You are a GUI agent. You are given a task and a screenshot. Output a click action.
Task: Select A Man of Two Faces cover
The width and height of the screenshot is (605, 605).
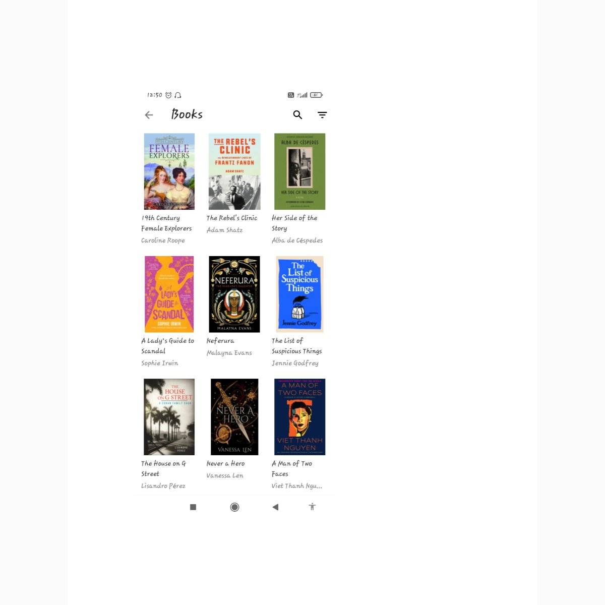coord(299,417)
